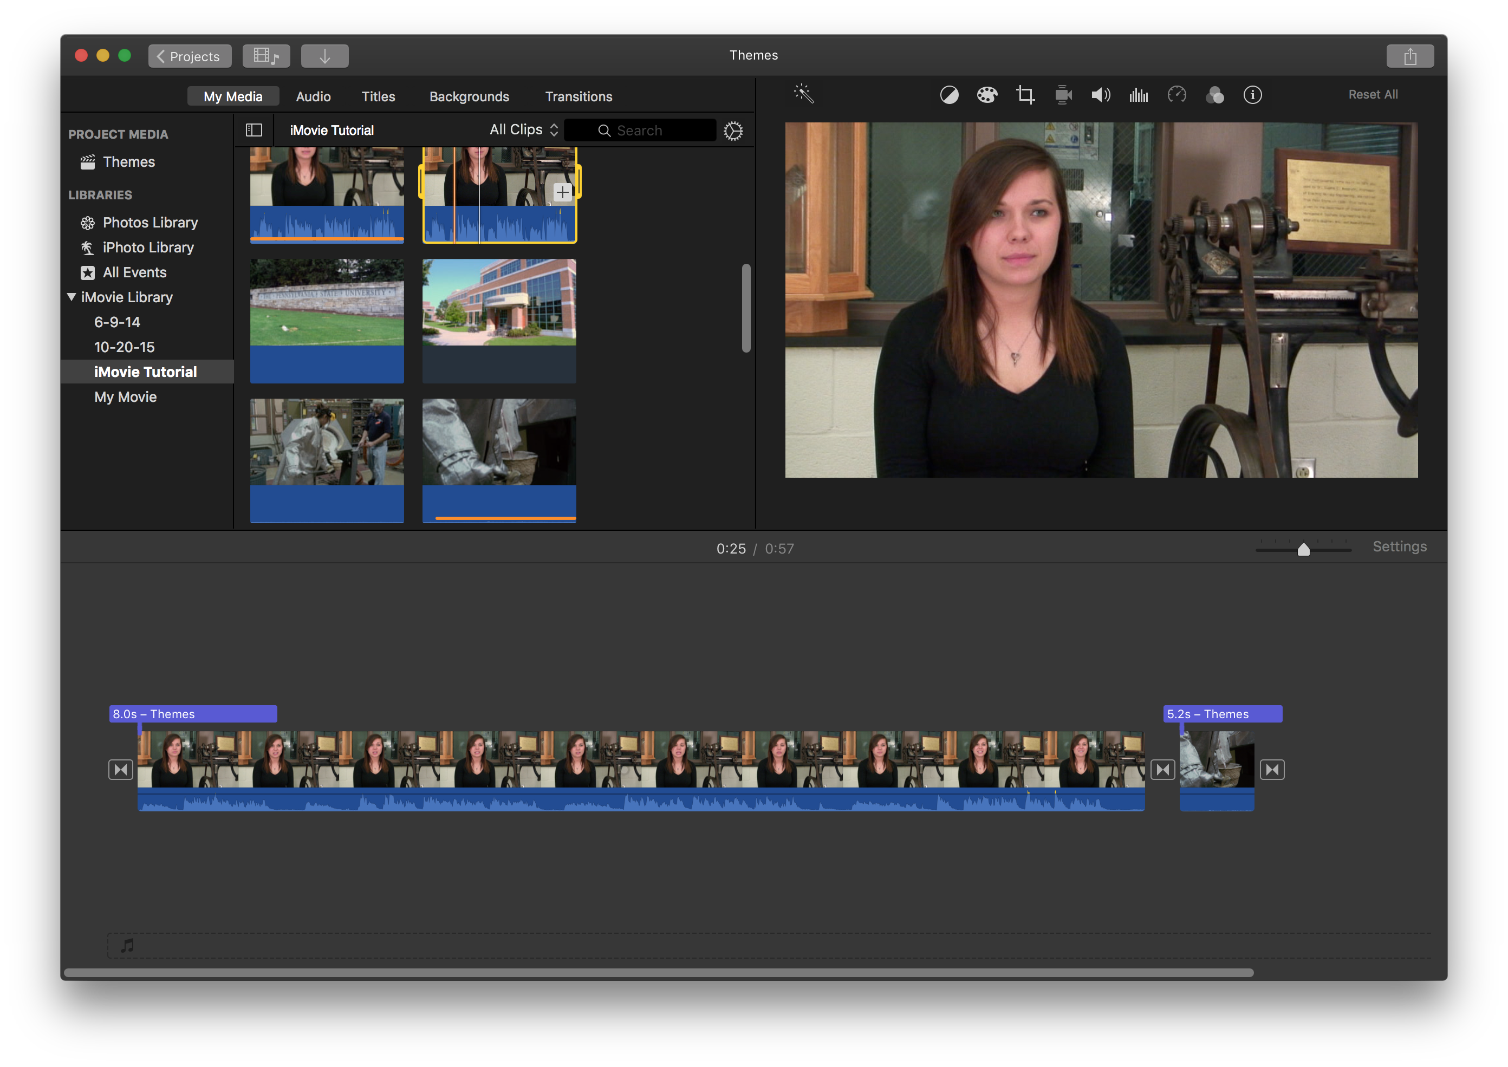Click the Speed adjustment icon
This screenshot has width=1508, height=1067.
1176,94
